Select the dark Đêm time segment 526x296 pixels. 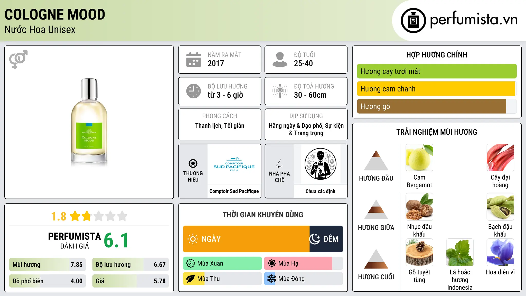326,239
